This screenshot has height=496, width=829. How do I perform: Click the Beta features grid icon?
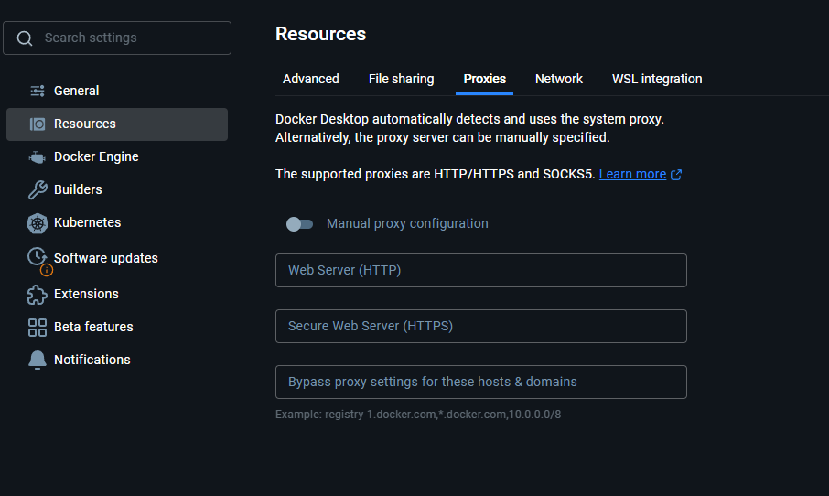[37, 328]
